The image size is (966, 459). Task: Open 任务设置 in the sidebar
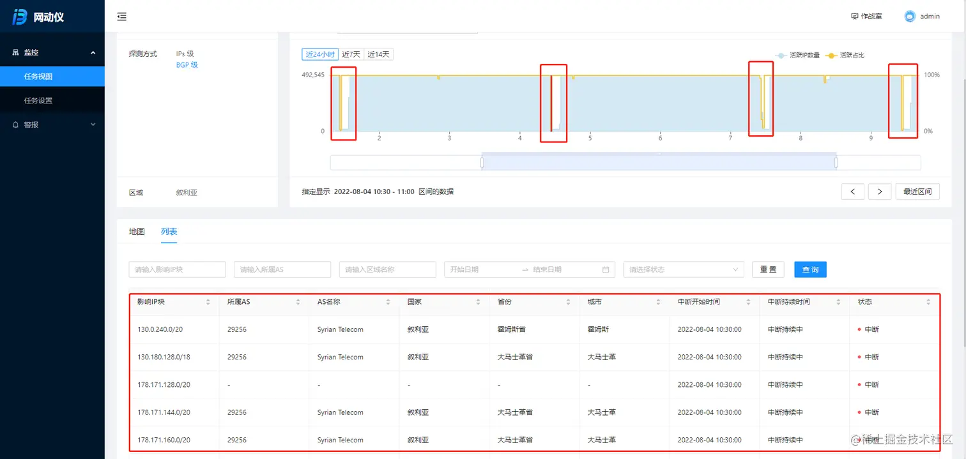pos(52,100)
